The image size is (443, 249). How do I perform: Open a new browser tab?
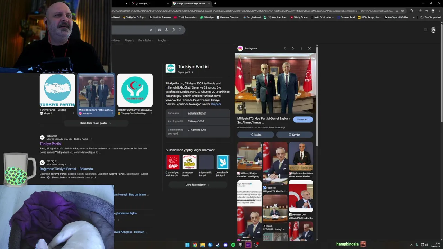click(x=215, y=3)
